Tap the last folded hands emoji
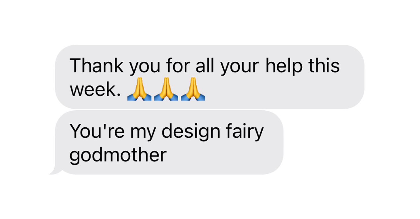Viewport: 420px width, 219px height. click(x=193, y=88)
